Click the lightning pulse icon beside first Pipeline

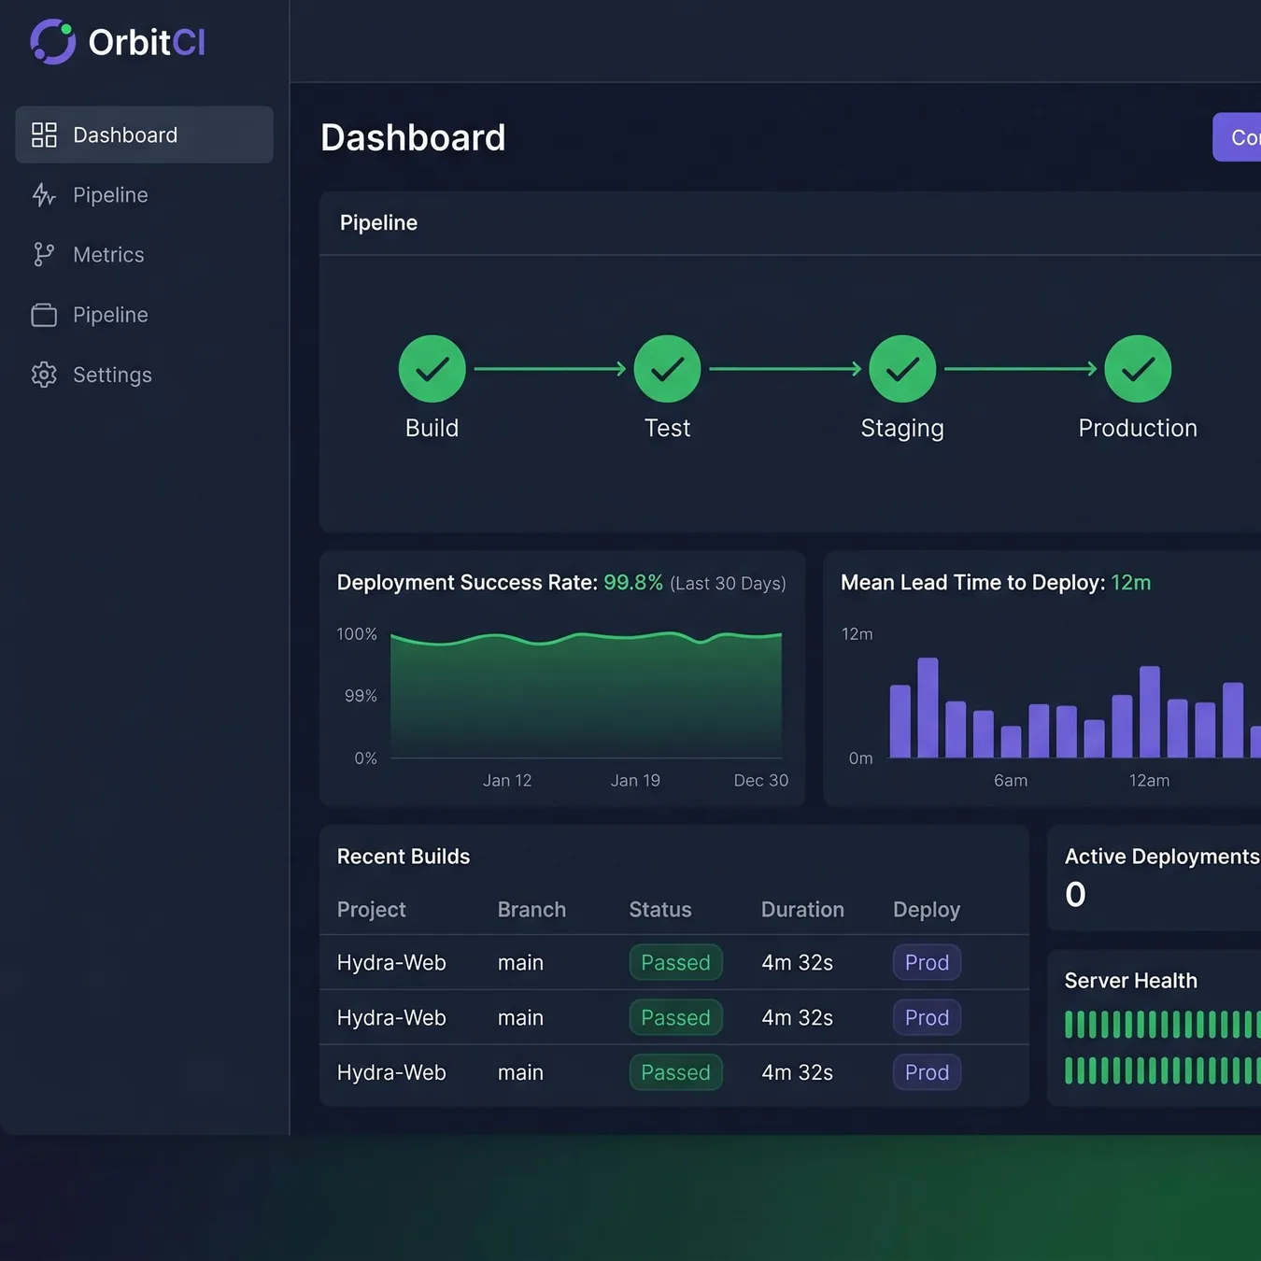44,195
